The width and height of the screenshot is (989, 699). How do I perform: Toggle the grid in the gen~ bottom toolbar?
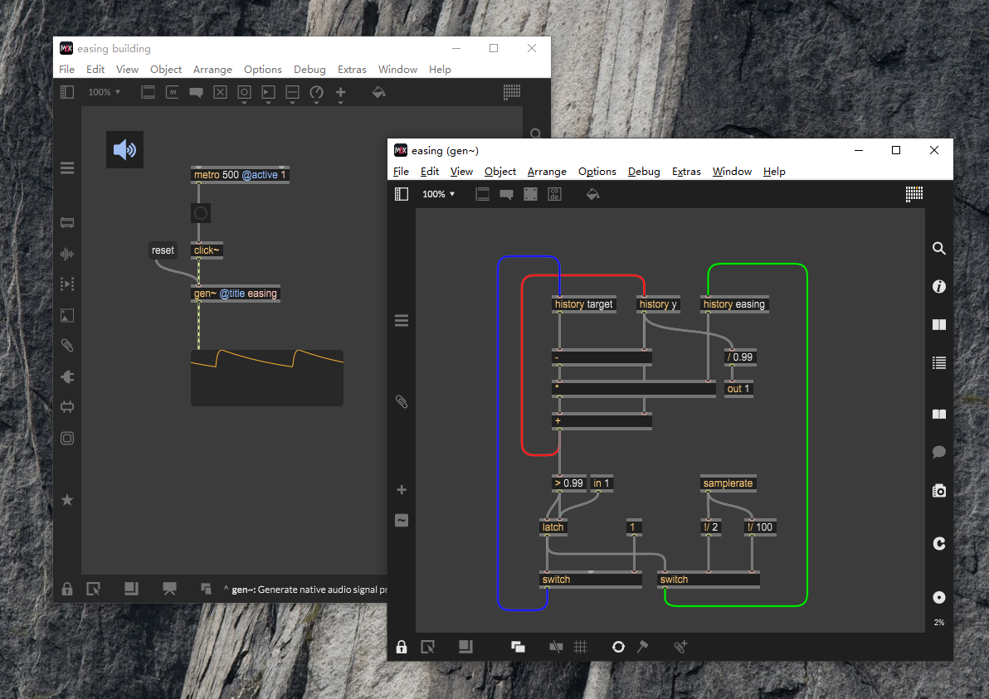pos(581,647)
